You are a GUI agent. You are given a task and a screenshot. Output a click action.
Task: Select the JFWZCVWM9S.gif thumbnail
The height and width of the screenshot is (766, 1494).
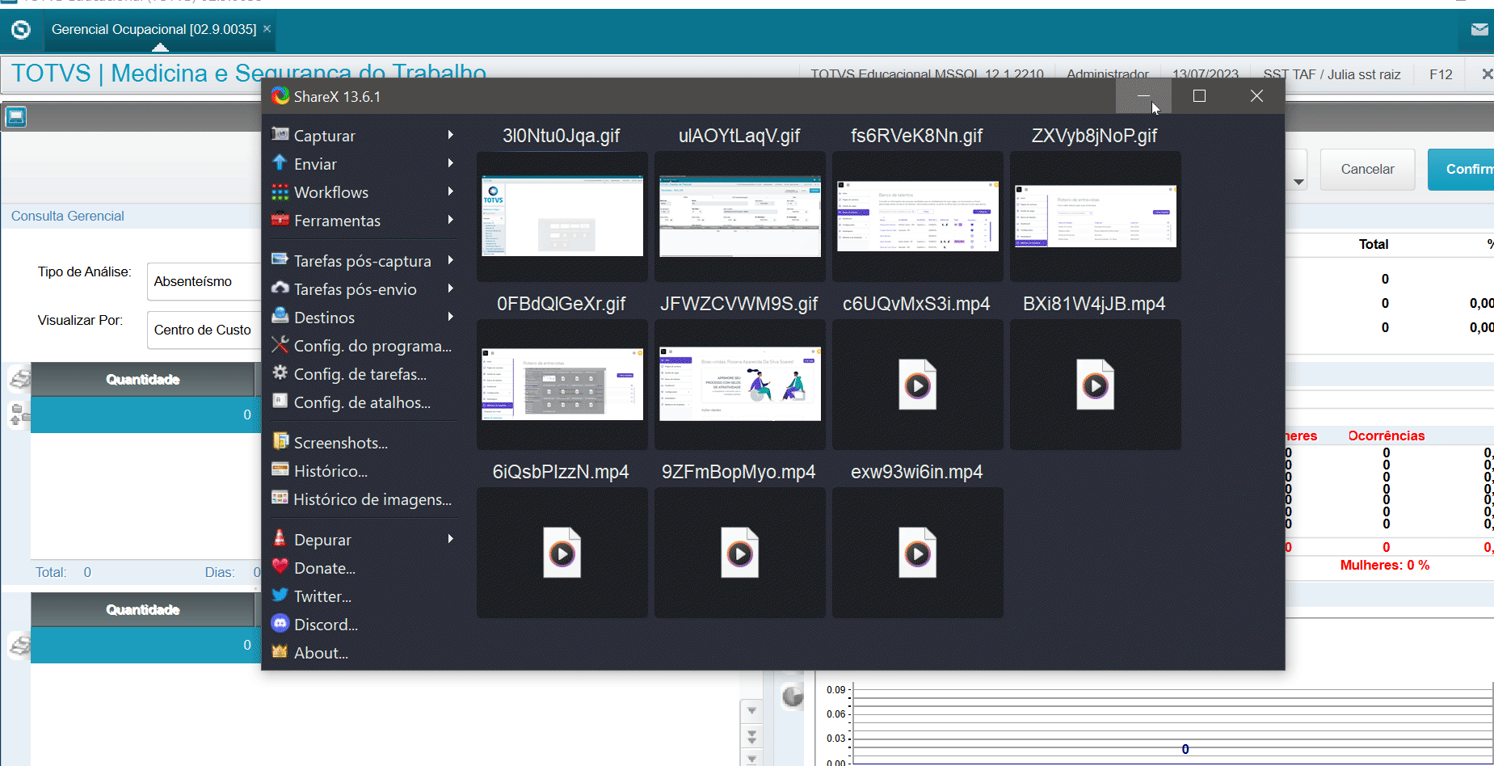(x=739, y=384)
